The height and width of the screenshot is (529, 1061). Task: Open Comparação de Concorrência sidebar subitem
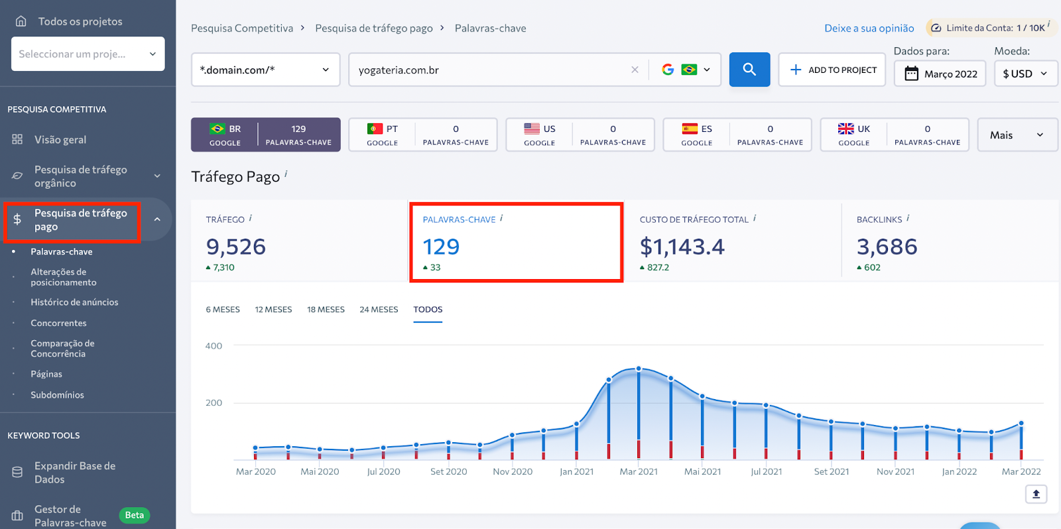(x=62, y=349)
